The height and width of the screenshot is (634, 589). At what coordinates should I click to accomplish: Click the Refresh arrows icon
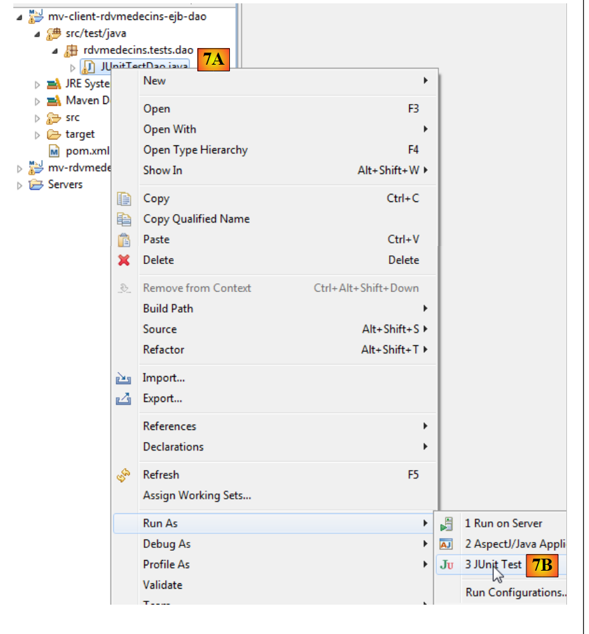tap(124, 475)
